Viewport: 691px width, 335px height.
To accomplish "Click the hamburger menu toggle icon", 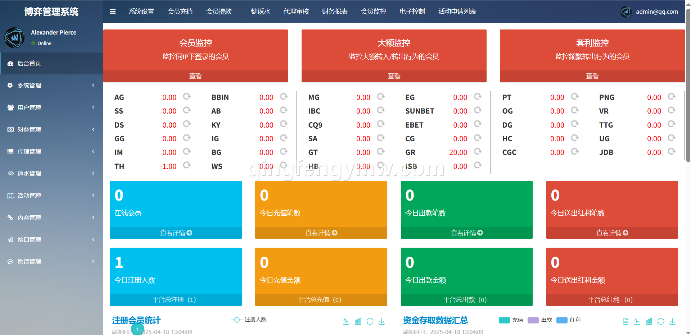I will pyautogui.click(x=113, y=12).
